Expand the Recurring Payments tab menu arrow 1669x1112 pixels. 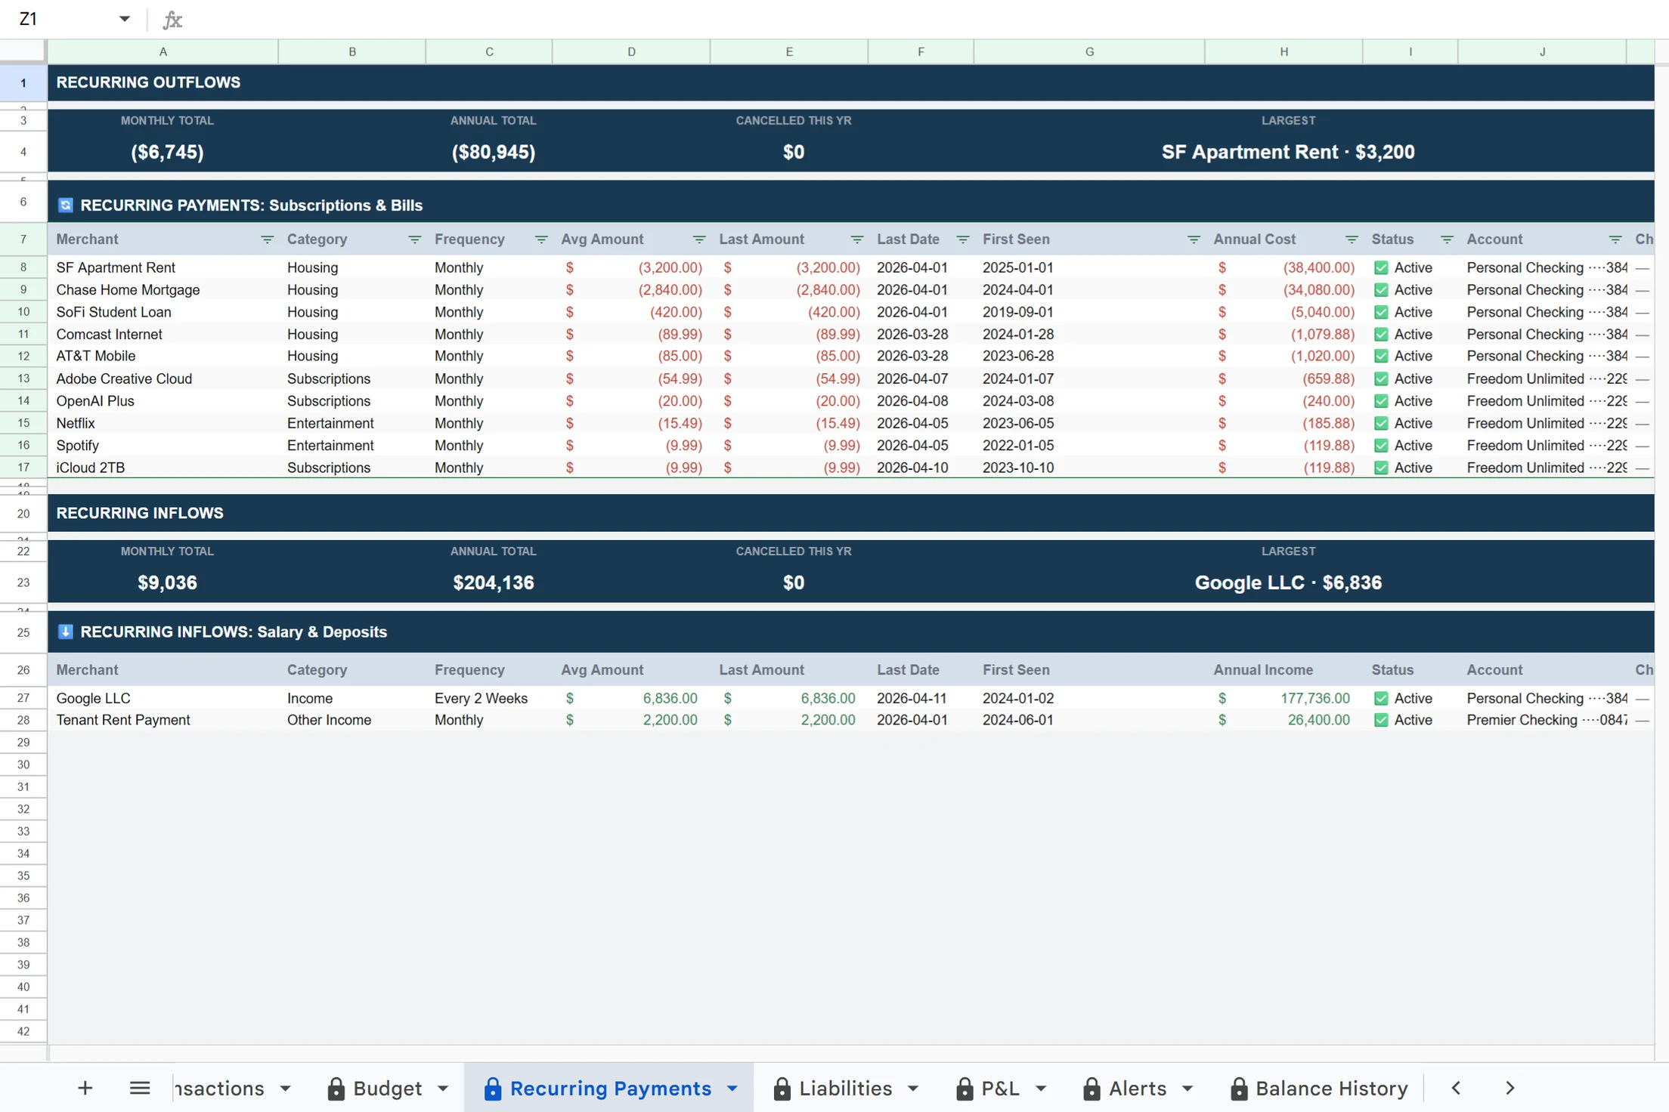pos(732,1089)
